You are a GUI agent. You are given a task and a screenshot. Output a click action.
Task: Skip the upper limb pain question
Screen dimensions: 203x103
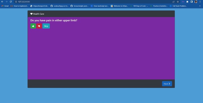tap(46, 26)
